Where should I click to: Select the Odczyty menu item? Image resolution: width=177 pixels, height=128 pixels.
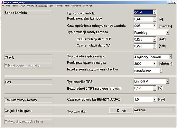point(31,6)
